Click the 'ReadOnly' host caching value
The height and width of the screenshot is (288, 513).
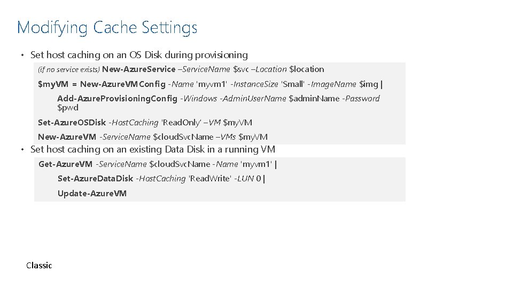click(181, 123)
